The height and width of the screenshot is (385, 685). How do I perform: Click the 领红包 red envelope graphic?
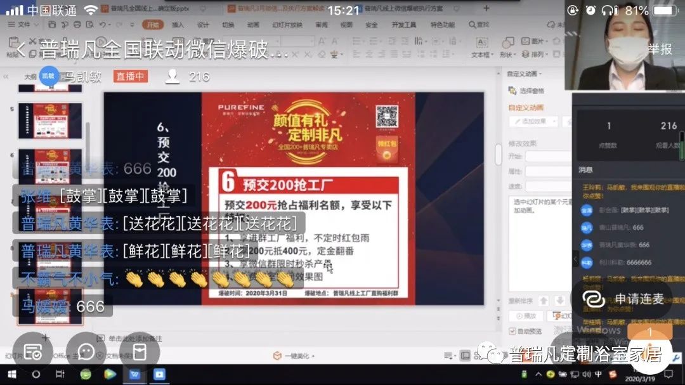click(387, 149)
